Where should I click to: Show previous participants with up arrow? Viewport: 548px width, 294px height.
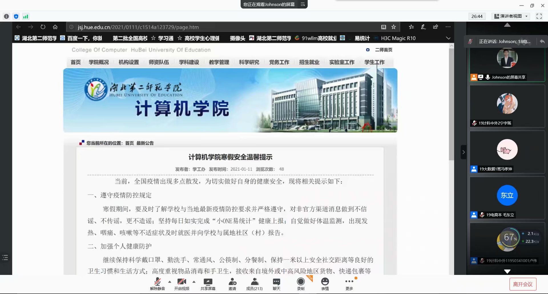point(507,25)
